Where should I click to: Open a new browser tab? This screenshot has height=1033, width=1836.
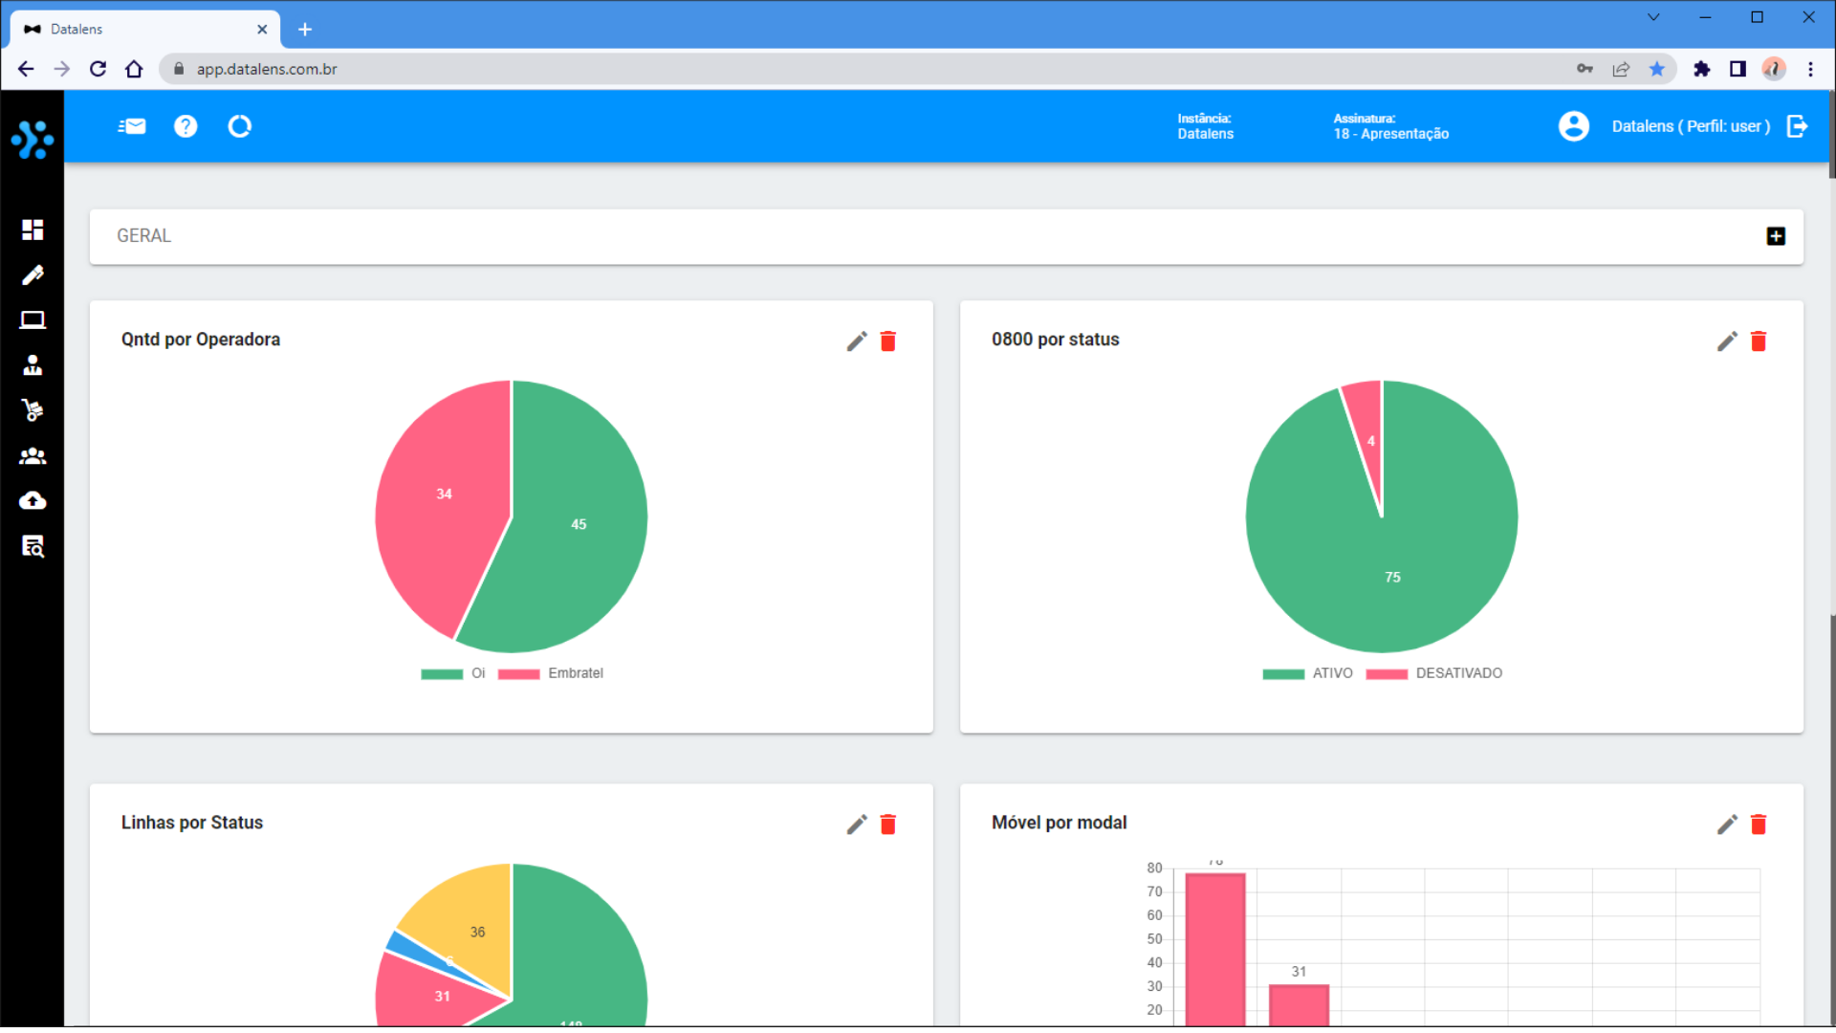tap(305, 30)
